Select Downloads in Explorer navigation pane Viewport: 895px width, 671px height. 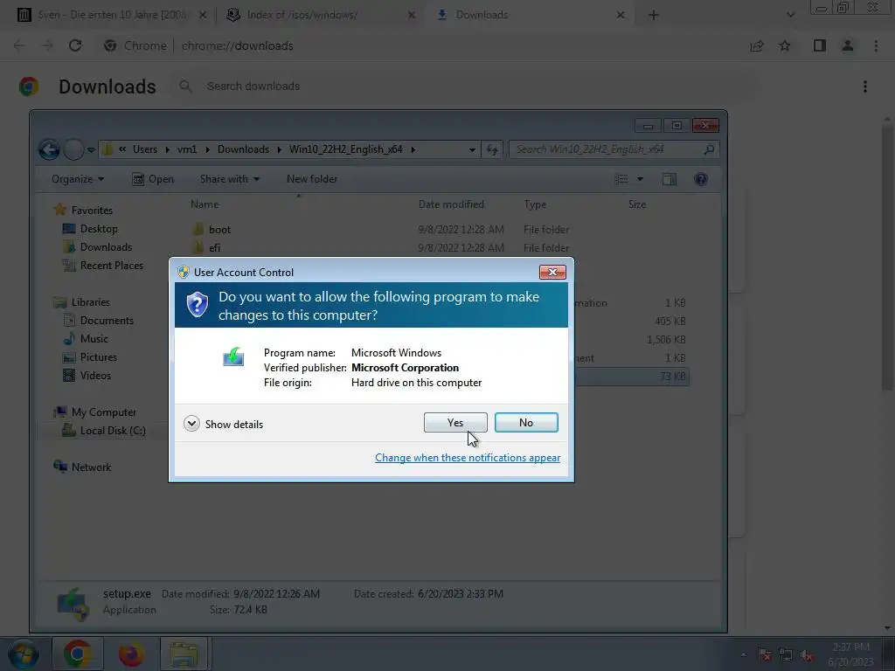click(x=98, y=247)
